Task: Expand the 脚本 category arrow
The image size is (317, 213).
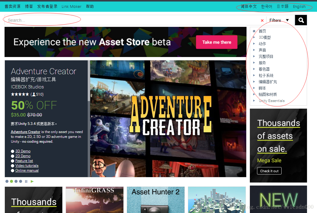Action: [x=254, y=88]
